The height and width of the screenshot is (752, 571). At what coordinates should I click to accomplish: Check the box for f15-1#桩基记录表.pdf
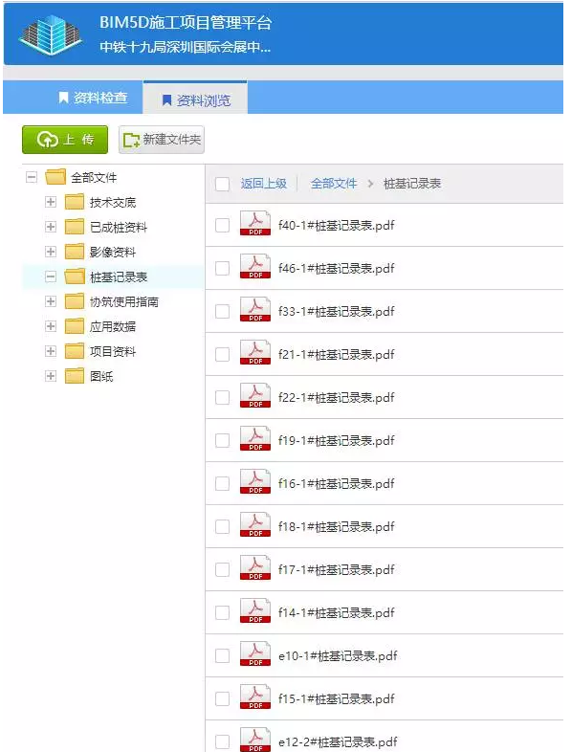pyautogui.click(x=222, y=698)
